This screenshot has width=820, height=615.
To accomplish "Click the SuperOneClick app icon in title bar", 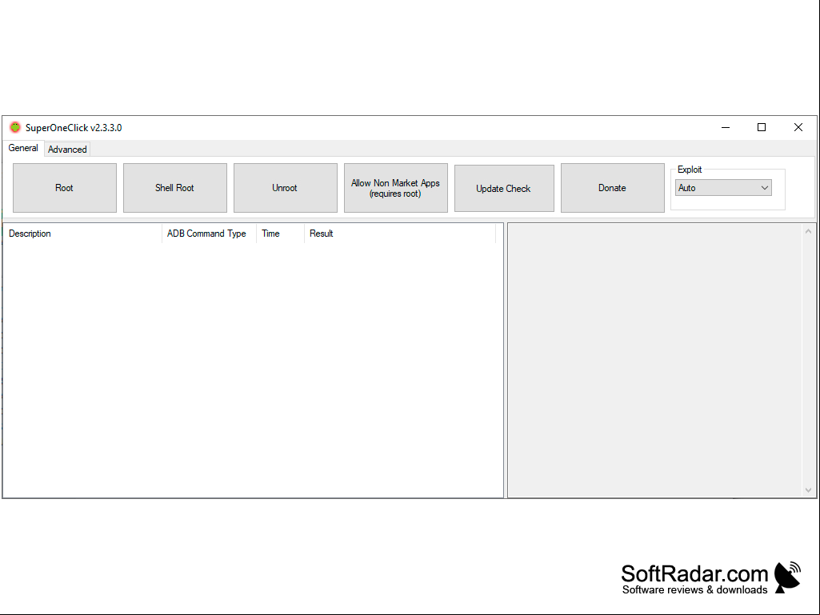I will click(14, 127).
